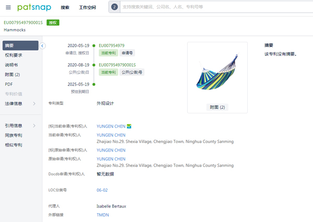Open the hamburger menu icon
Image resolution: width=313 pixels, height=222 pixels.
pos(8,8)
